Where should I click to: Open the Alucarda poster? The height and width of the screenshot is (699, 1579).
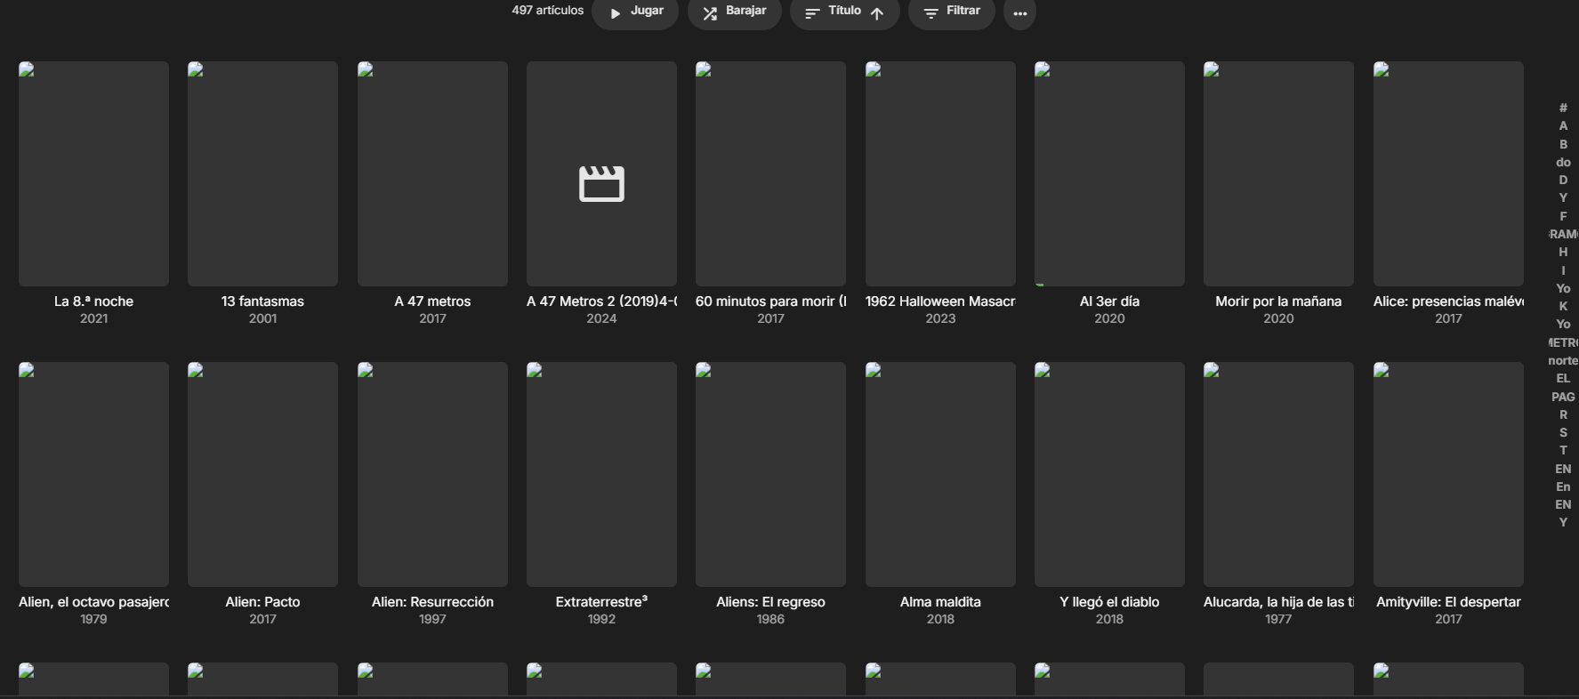point(1278,474)
